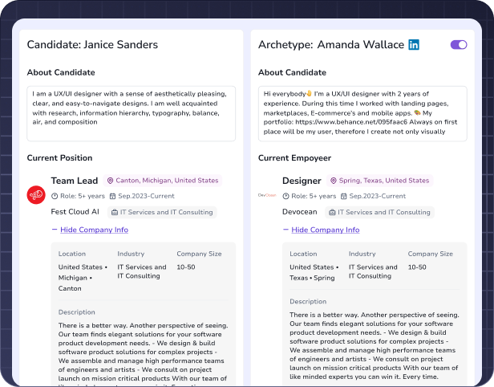Click calendar icon beside Team Lead's Sep.2023-Current
The width and height of the screenshot is (494, 387).
(112, 196)
